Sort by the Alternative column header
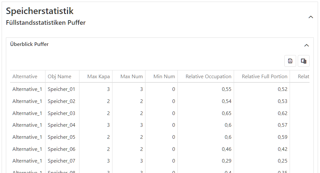This screenshot has width=320, height=173. point(25,77)
